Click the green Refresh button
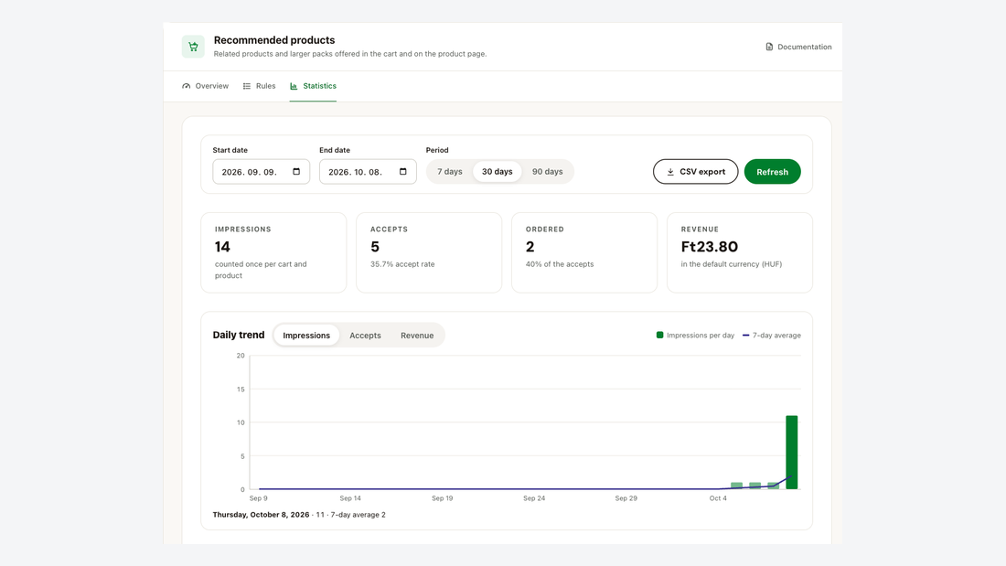Viewport: 1006px width, 566px height. click(773, 171)
